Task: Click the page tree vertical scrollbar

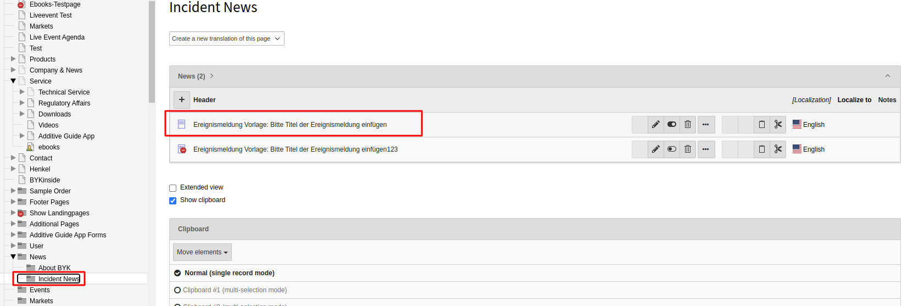Action: tap(152, 52)
